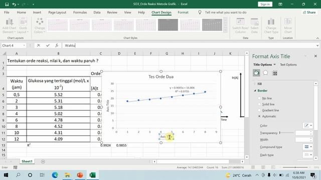Open Microsoft Edge from taskbar

pyautogui.click(x=55, y=175)
